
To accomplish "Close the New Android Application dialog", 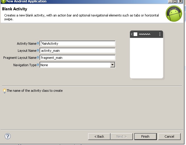I will [x=180, y=1].
